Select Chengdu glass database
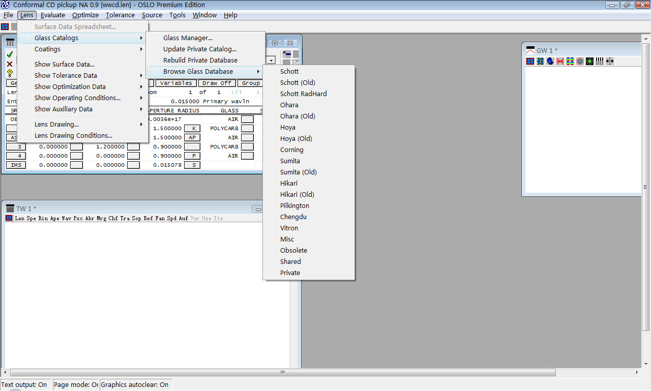Viewport: 651px width, 391px height. coord(308,217)
